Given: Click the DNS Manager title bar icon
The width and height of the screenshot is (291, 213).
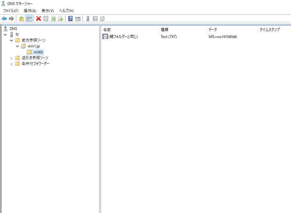Looking at the screenshot, I should click(3, 4).
